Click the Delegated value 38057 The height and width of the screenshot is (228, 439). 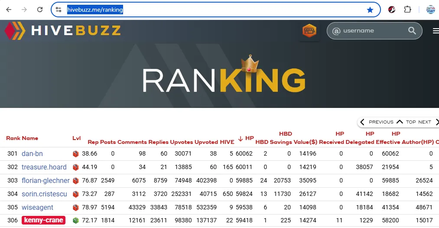pyautogui.click(x=364, y=167)
